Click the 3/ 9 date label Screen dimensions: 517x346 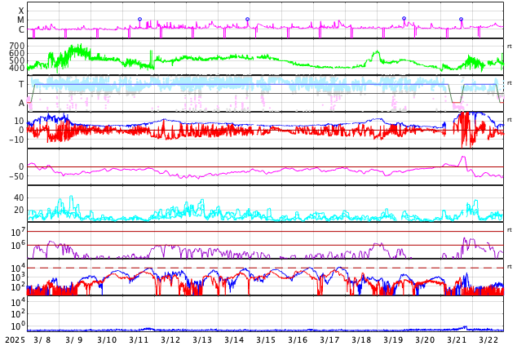coord(74,340)
